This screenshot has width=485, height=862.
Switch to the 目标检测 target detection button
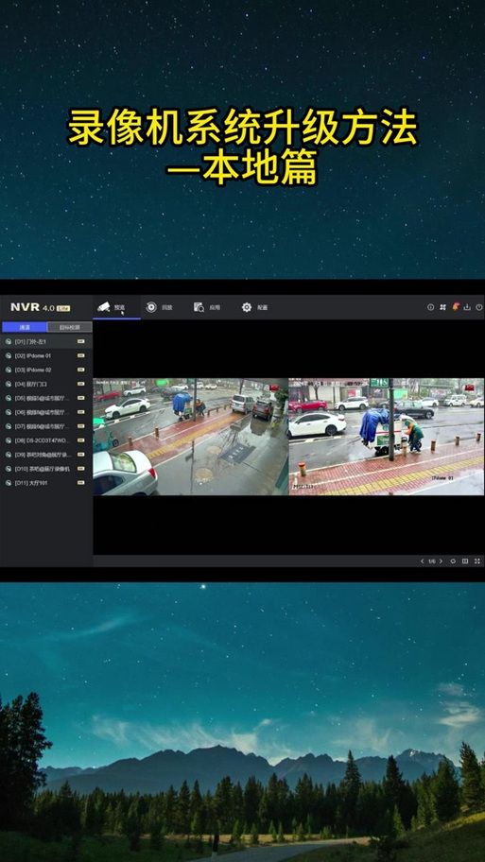(x=70, y=327)
